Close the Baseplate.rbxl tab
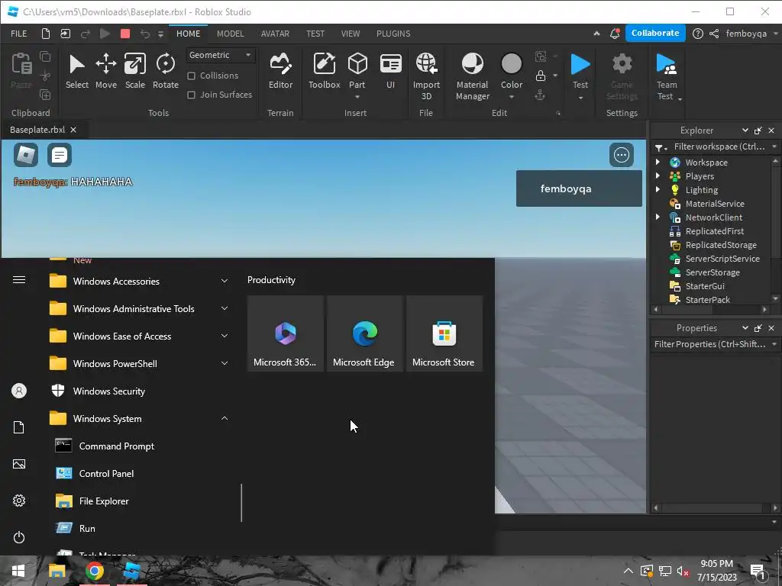Screen dimensions: 782x586 [x=73, y=130]
